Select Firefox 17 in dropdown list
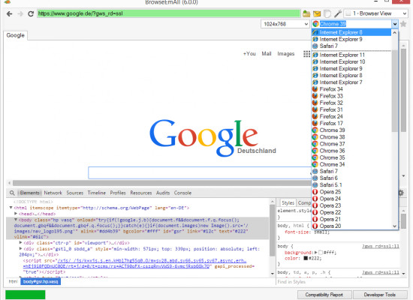This screenshot has height=300, width=413. click(x=351, y=124)
